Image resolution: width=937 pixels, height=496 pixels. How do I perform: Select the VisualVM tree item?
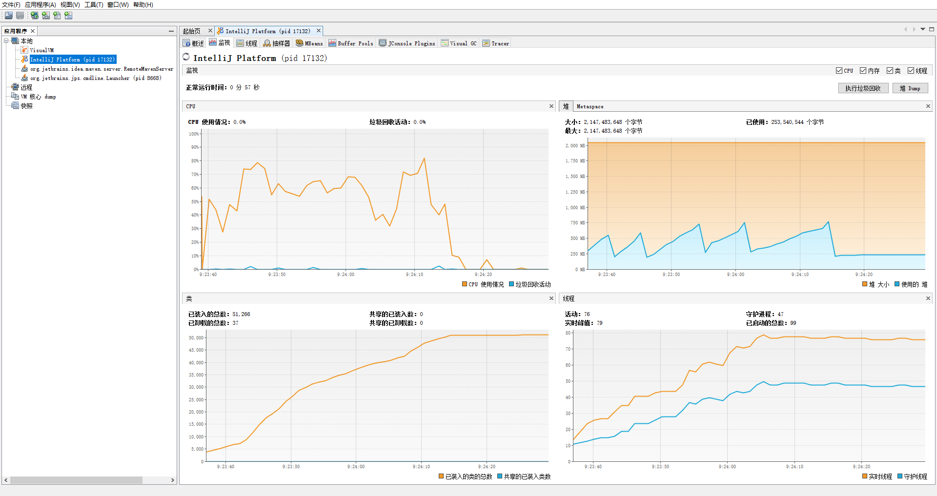(x=42, y=50)
